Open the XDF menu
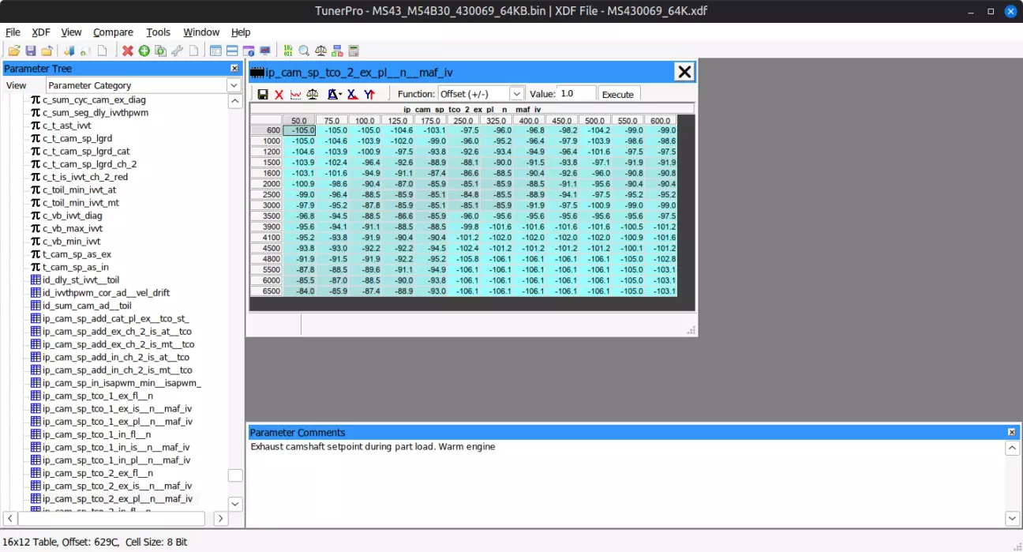1023x552 pixels. [x=41, y=32]
